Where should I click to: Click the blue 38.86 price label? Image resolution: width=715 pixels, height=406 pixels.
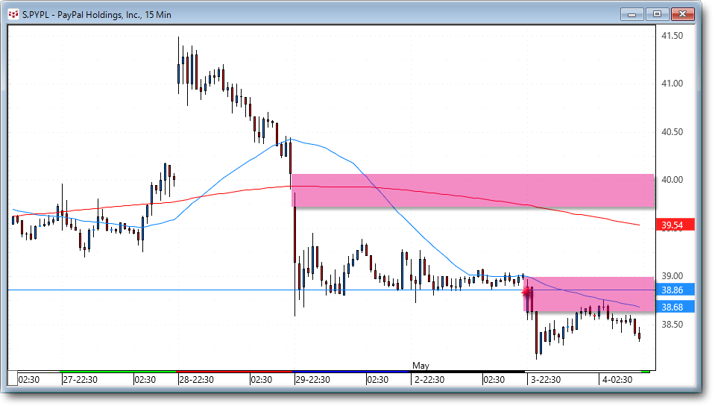click(x=675, y=290)
